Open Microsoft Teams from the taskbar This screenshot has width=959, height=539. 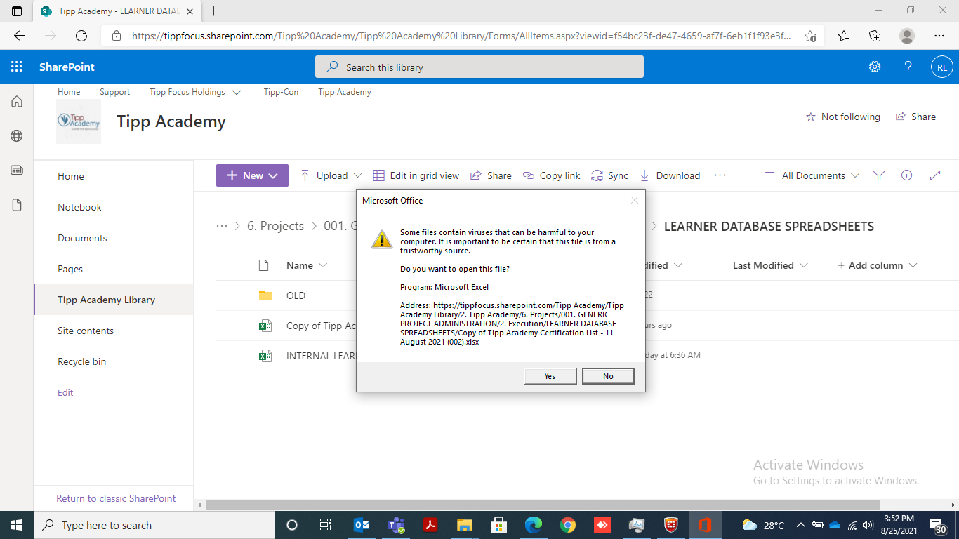[396, 525]
